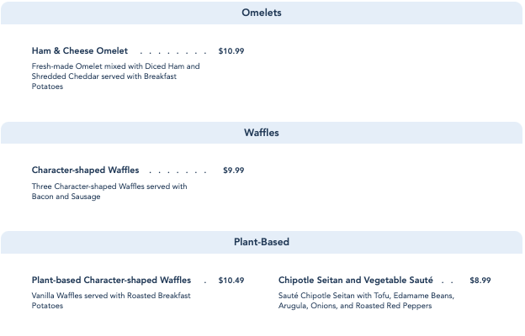Click the $10.99 omelet price
Viewport: 525px width, 336px height.
(x=231, y=51)
